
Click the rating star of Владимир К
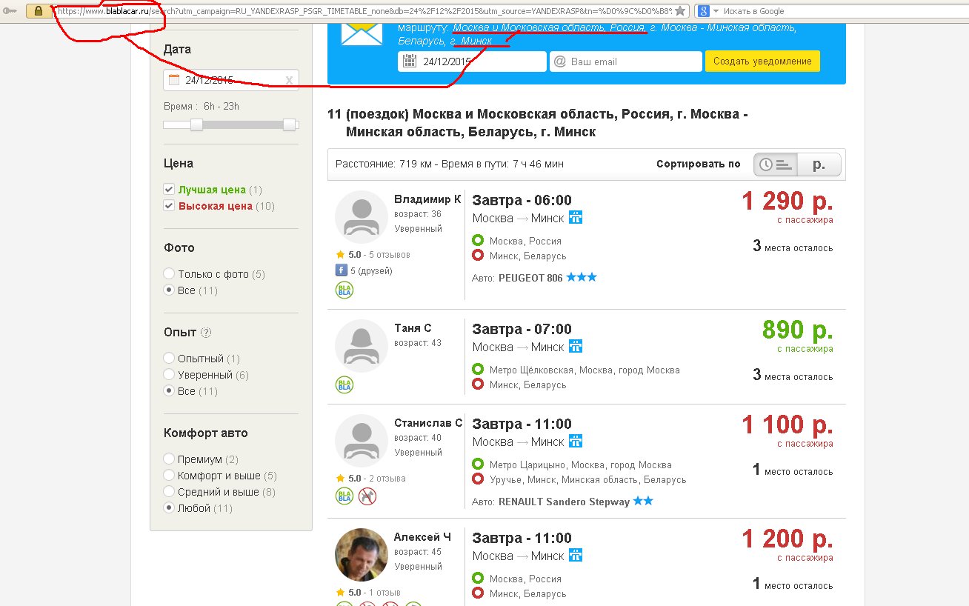(341, 254)
